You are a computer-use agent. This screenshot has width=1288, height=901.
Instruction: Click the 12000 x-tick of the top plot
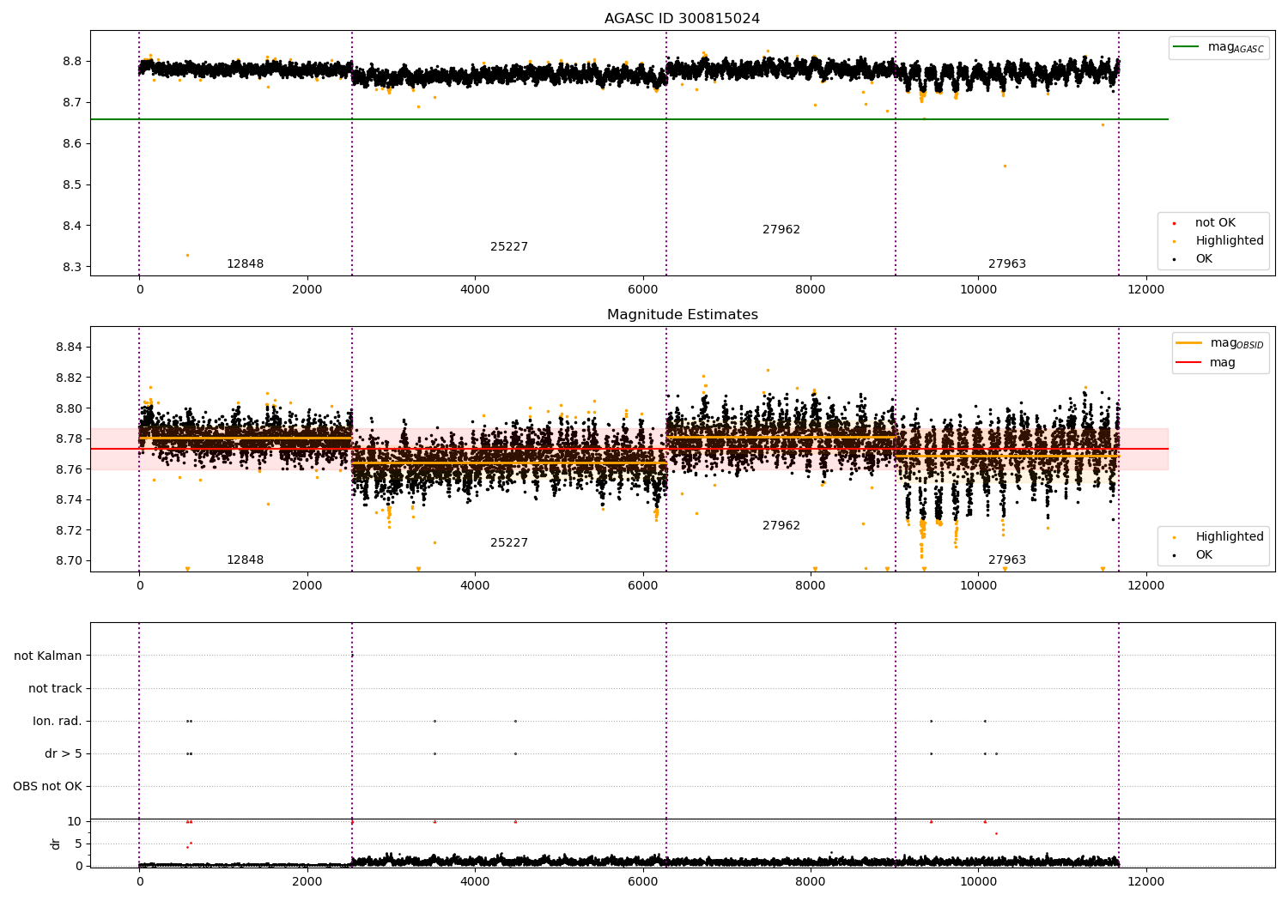pos(1145,290)
